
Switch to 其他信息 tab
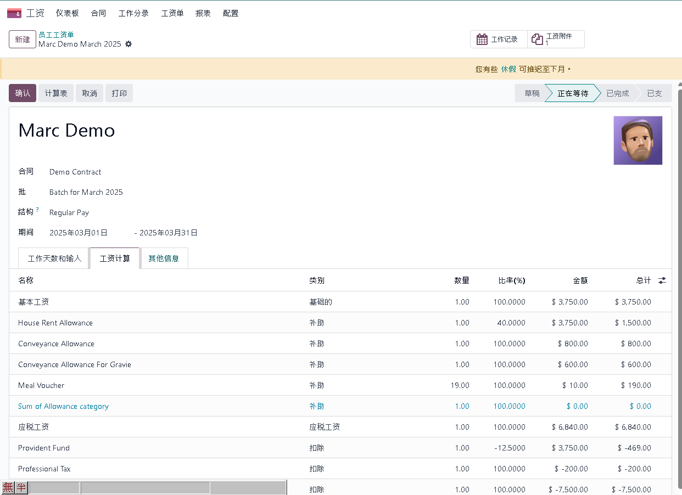(x=164, y=258)
